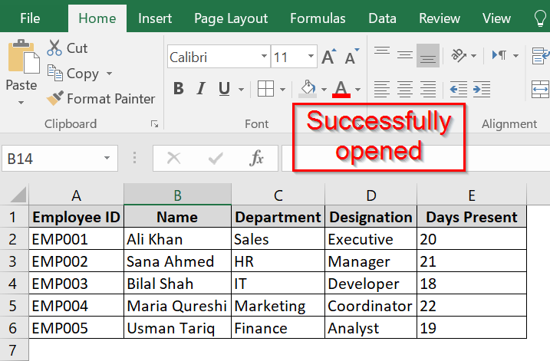This screenshot has height=361, width=550.
Task: Switch to the Review tab
Action: [440, 18]
